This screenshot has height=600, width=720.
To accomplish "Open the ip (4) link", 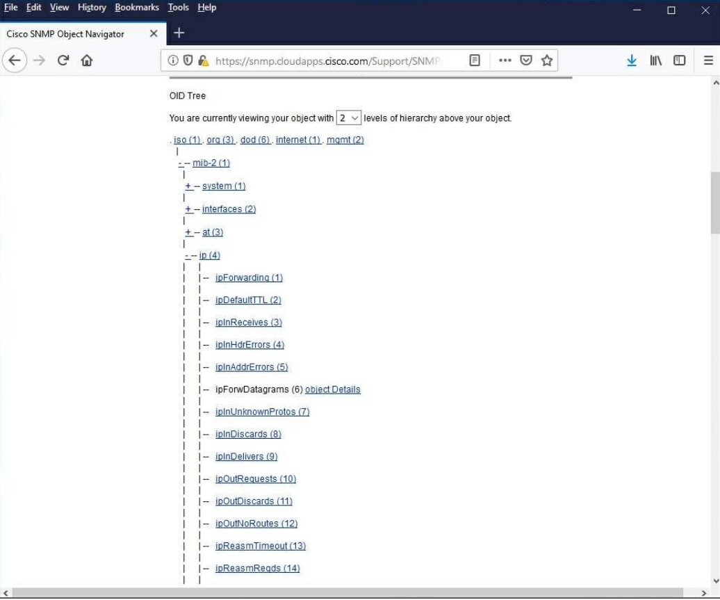I will [x=209, y=255].
